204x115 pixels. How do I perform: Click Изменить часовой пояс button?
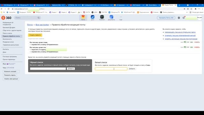[11, 72]
